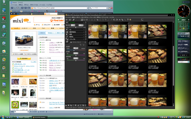Click the プロフィールを見る button on mixi
Image resolution: width=191 pixels, height=119 pixels.
(x=31, y=54)
